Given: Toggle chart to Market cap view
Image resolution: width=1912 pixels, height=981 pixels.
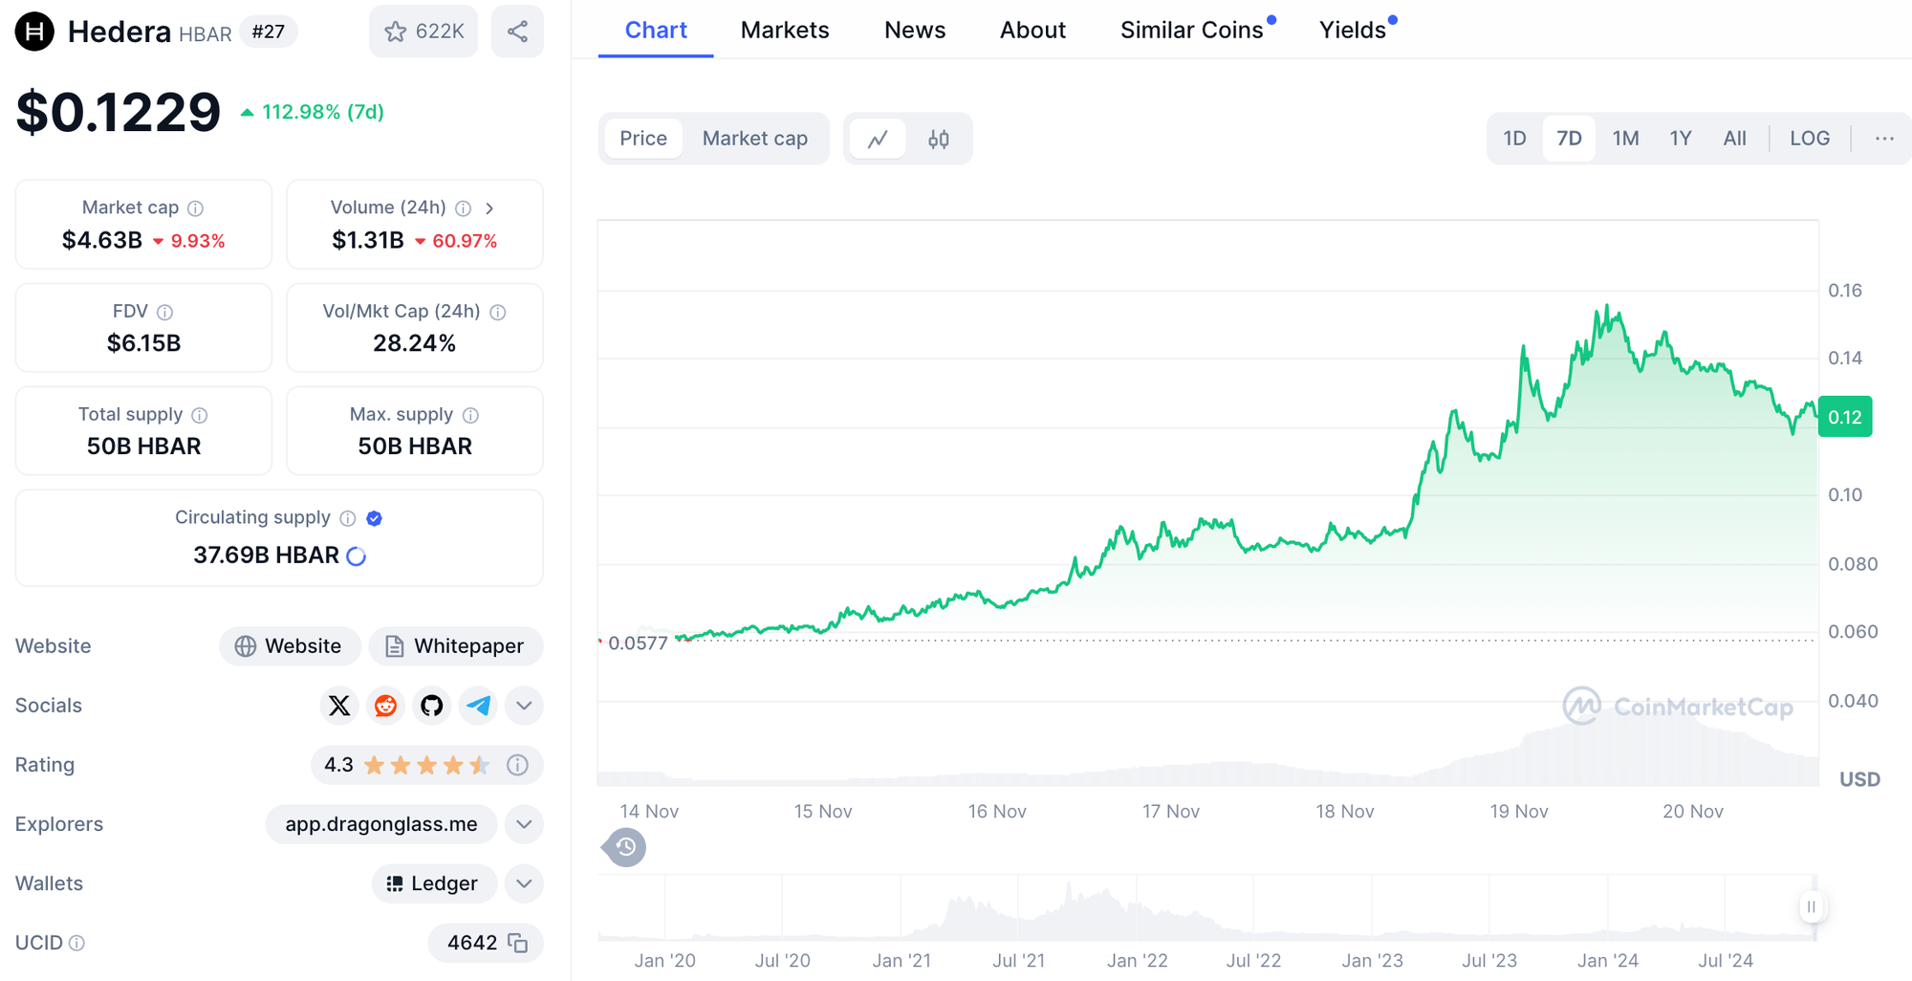Looking at the screenshot, I should coord(754,139).
